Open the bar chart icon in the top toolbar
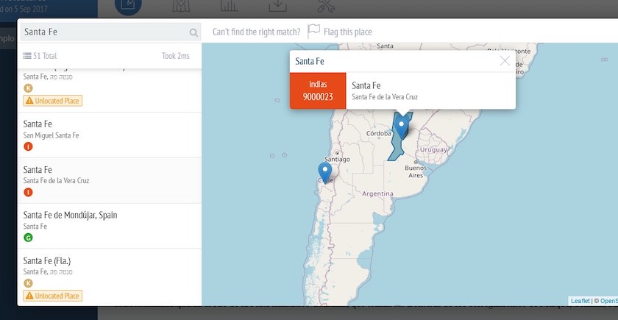 pos(229,7)
